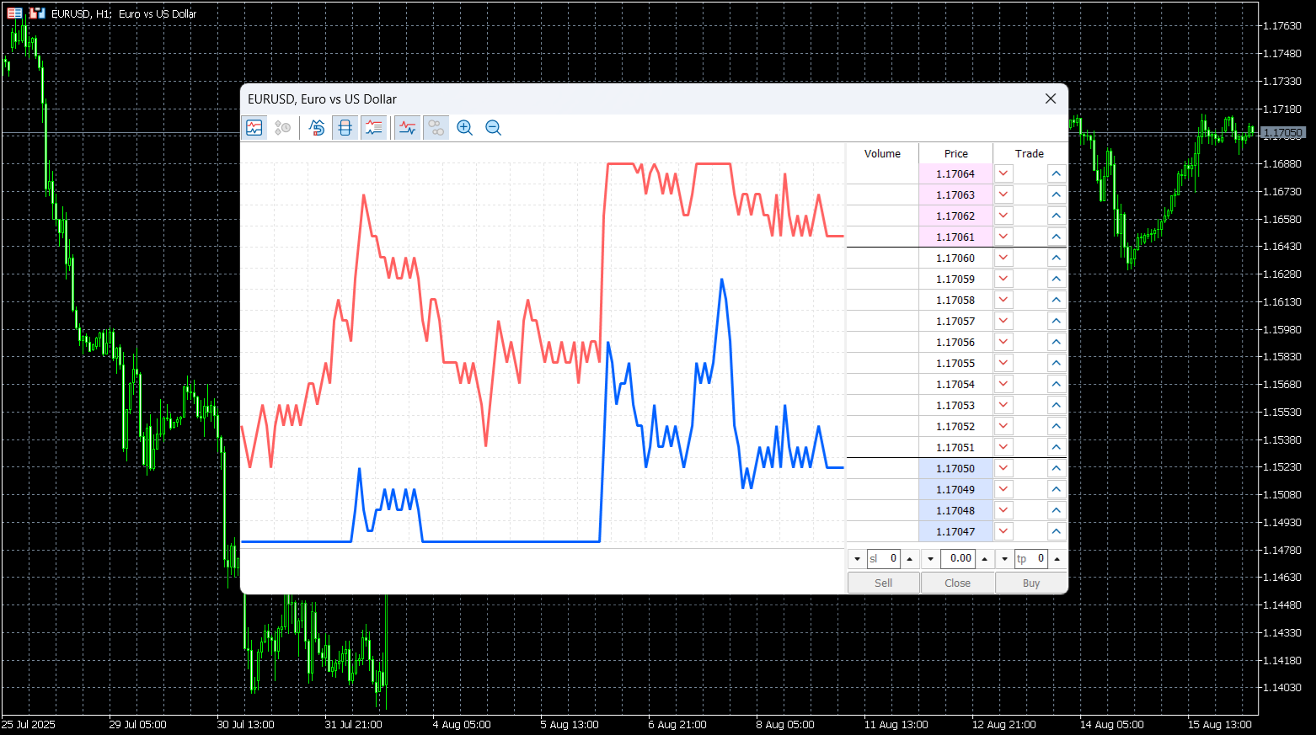The width and height of the screenshot is (1316, 735).
Task: Click the sell arrow at price 1.17061
Action: (1003, 237)
